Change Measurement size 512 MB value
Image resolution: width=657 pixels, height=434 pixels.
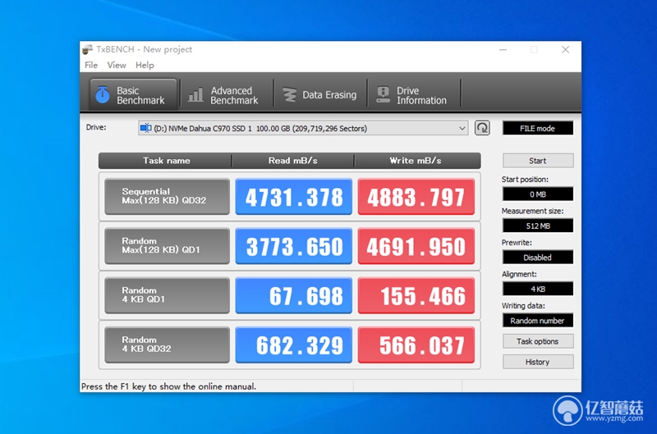(x=538, y=226)
